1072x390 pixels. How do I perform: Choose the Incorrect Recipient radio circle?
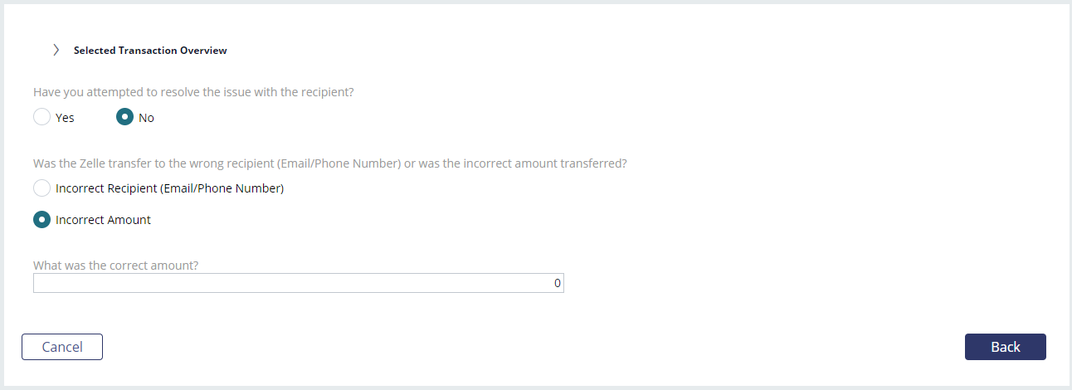pyautogui.click(x=41, y=188)
